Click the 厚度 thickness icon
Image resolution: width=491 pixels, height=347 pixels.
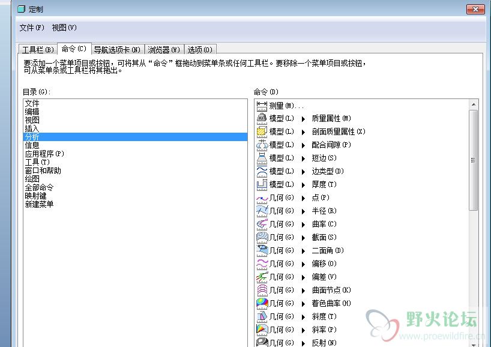click(262, 184)
